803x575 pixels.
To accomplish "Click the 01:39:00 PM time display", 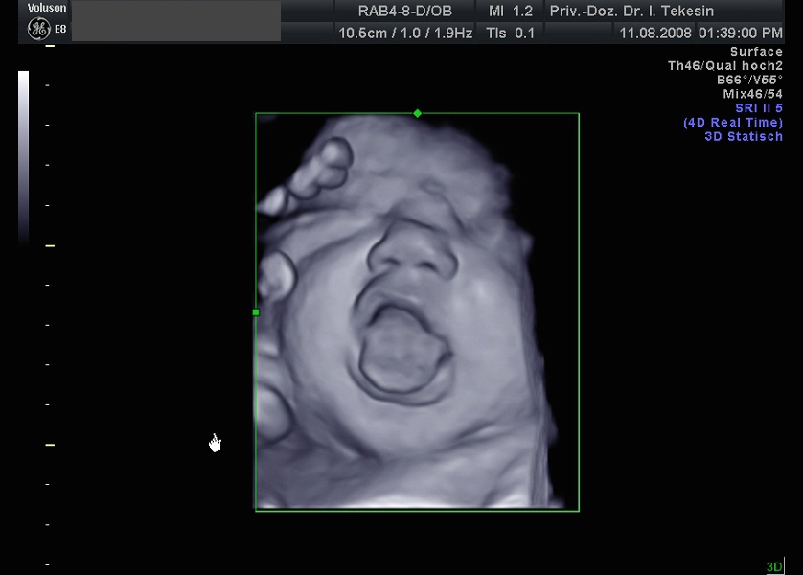I will coord(740,33).
